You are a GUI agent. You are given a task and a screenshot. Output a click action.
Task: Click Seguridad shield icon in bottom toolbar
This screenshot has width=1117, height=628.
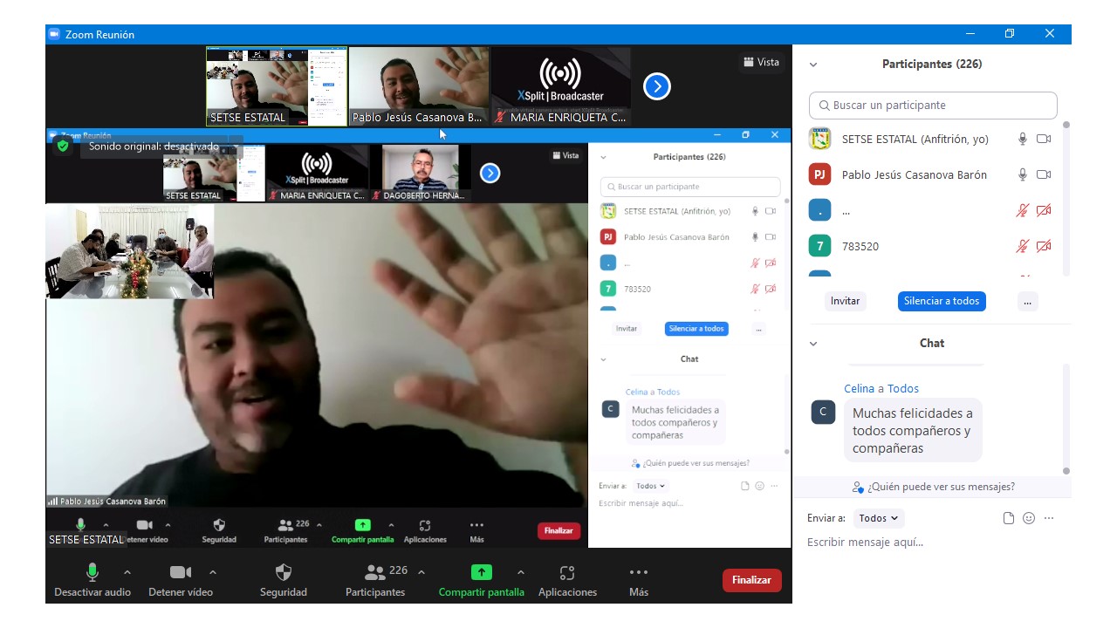click(x=284, y=573)
